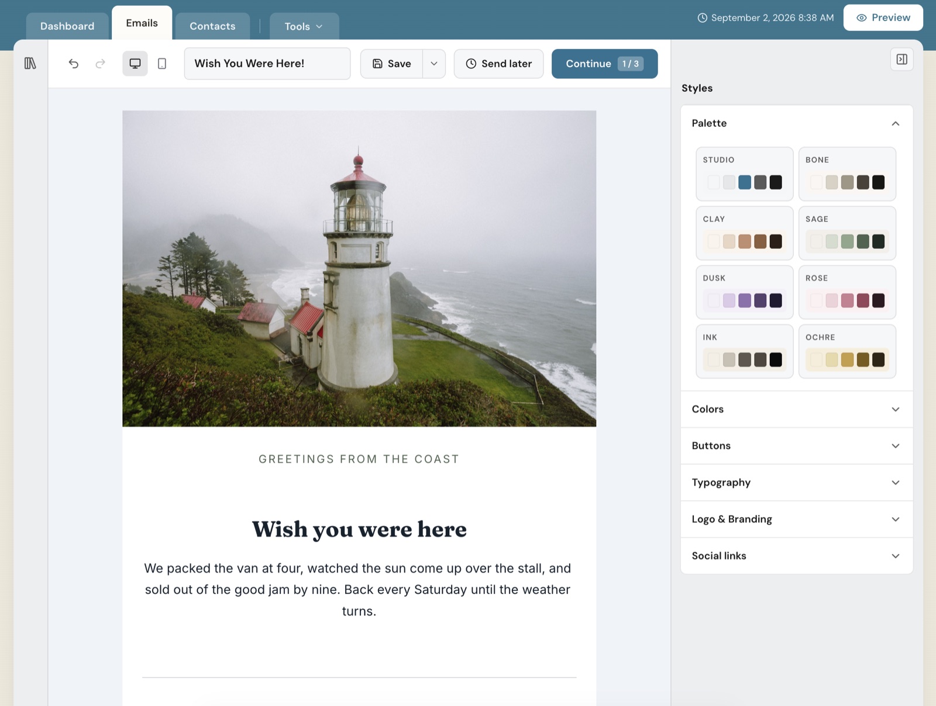Screen dimensions: 936x706
Task: Switch to desktop preview mode
Action: (x=135, y=64)
